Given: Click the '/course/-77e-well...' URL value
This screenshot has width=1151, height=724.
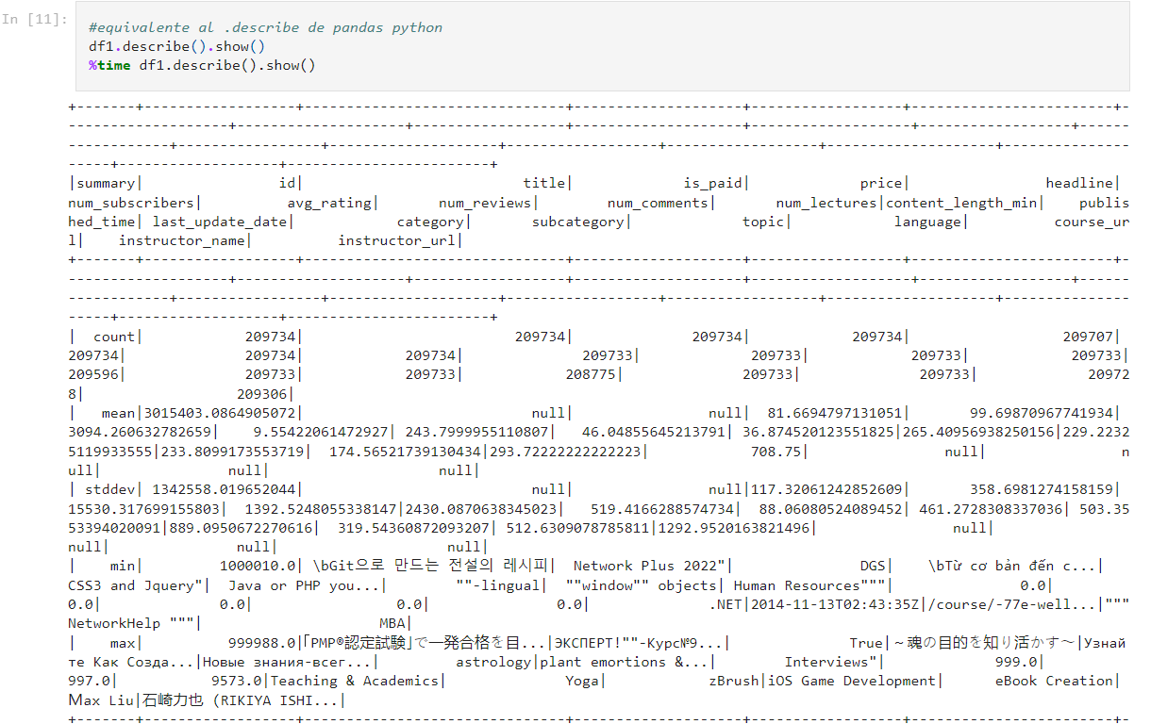Looking at the screenshot, I should [1012, 604].
